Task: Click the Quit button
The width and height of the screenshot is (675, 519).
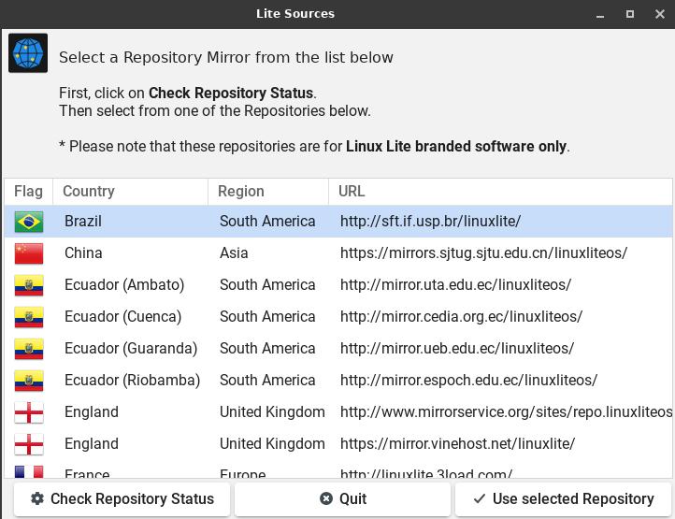Action: pyautogui.click(x=343, y=498)
